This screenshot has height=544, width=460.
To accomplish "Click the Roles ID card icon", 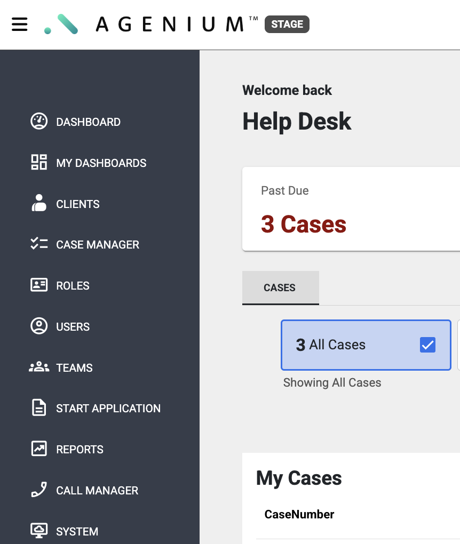I will point(39,285).
